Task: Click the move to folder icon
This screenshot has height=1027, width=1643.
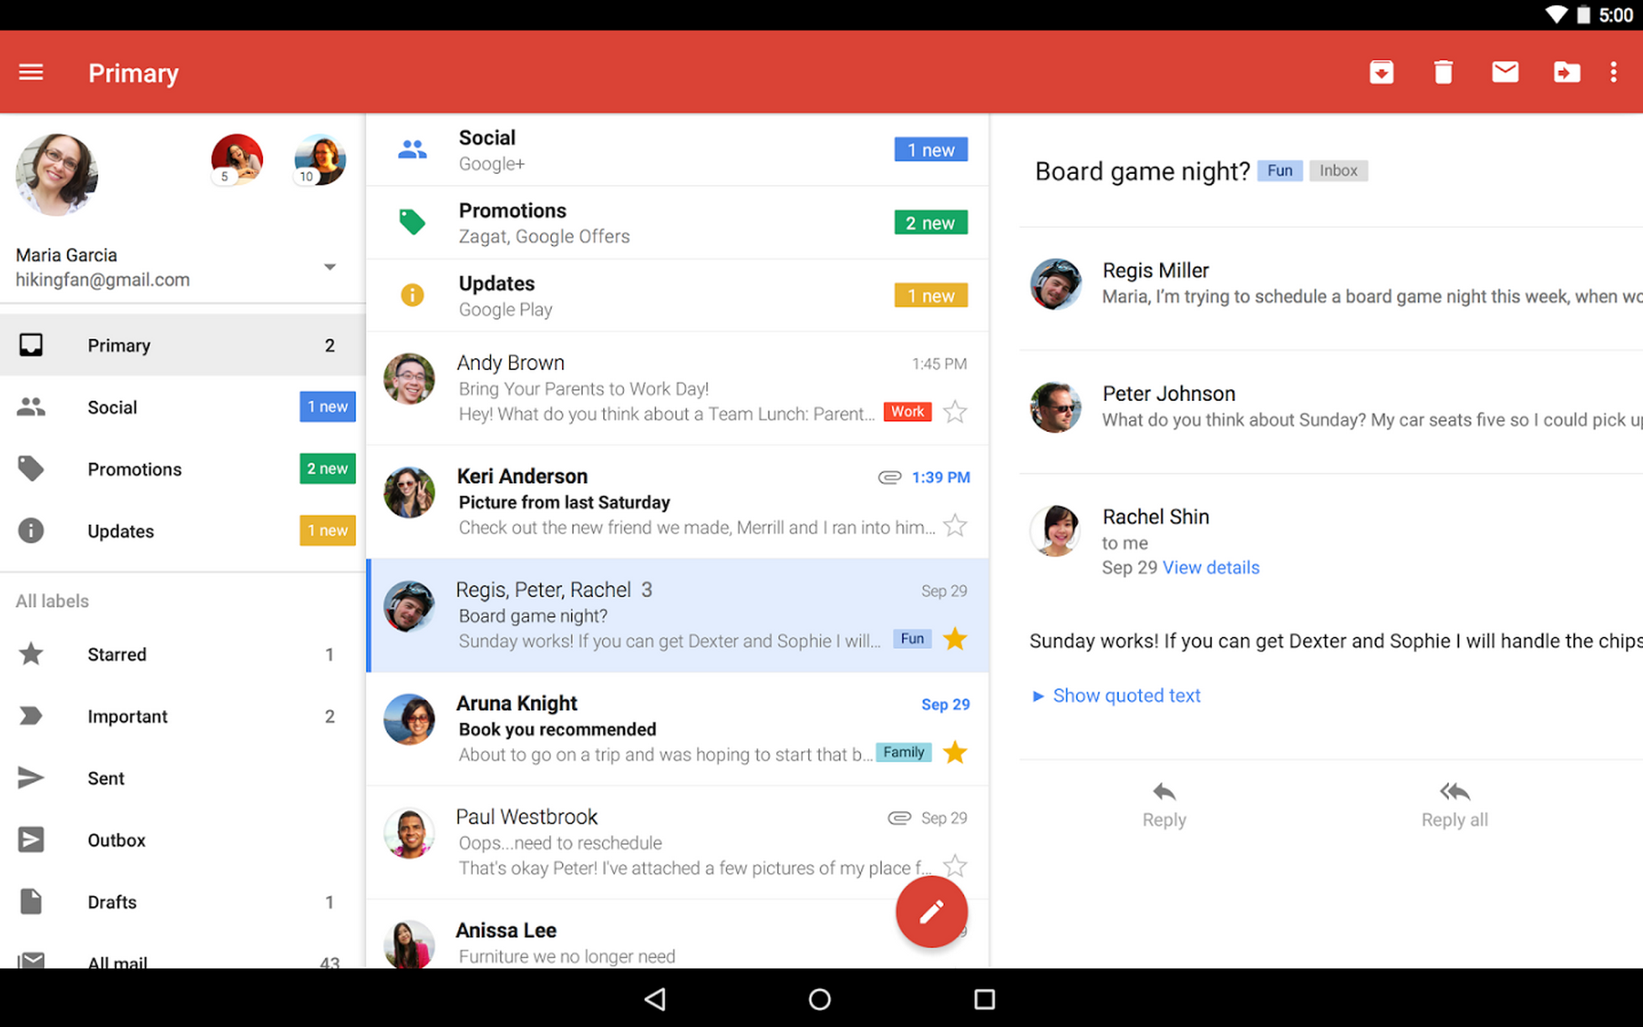Action: [x=1562, y=73]
